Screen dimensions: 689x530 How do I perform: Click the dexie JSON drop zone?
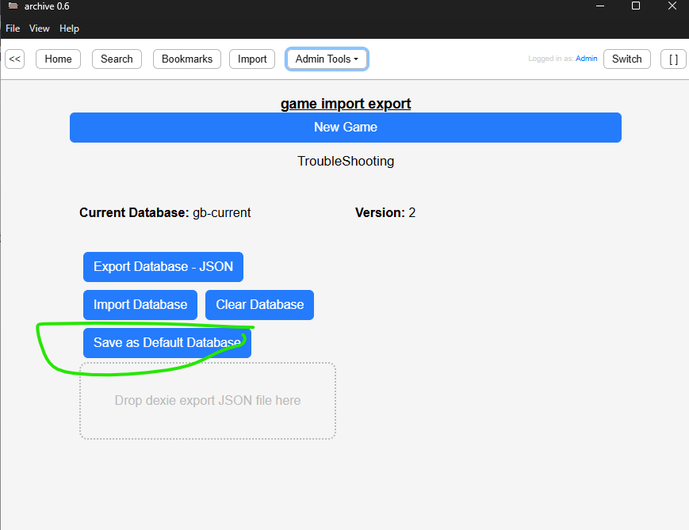[x=207, y=400]
